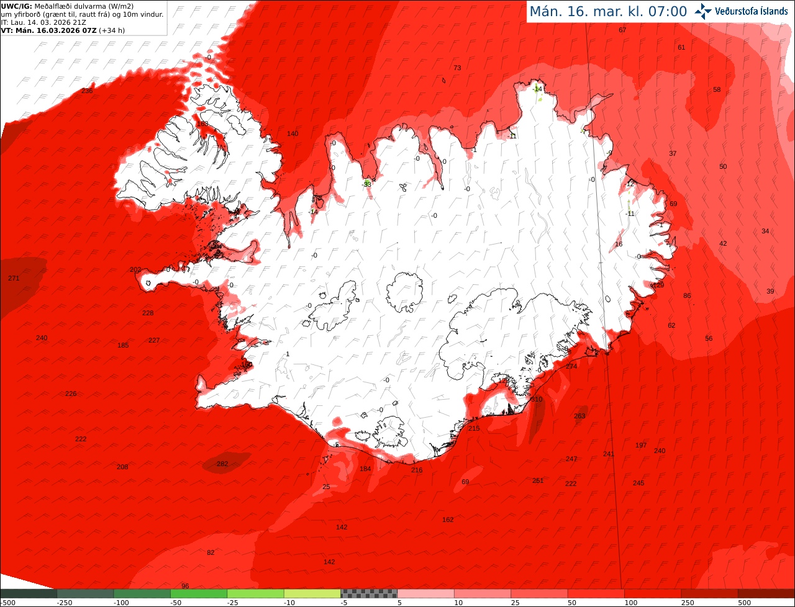This screenshot has height=607, width=795.
Task: Click the 42 value off the east coast
Action: 723,244
